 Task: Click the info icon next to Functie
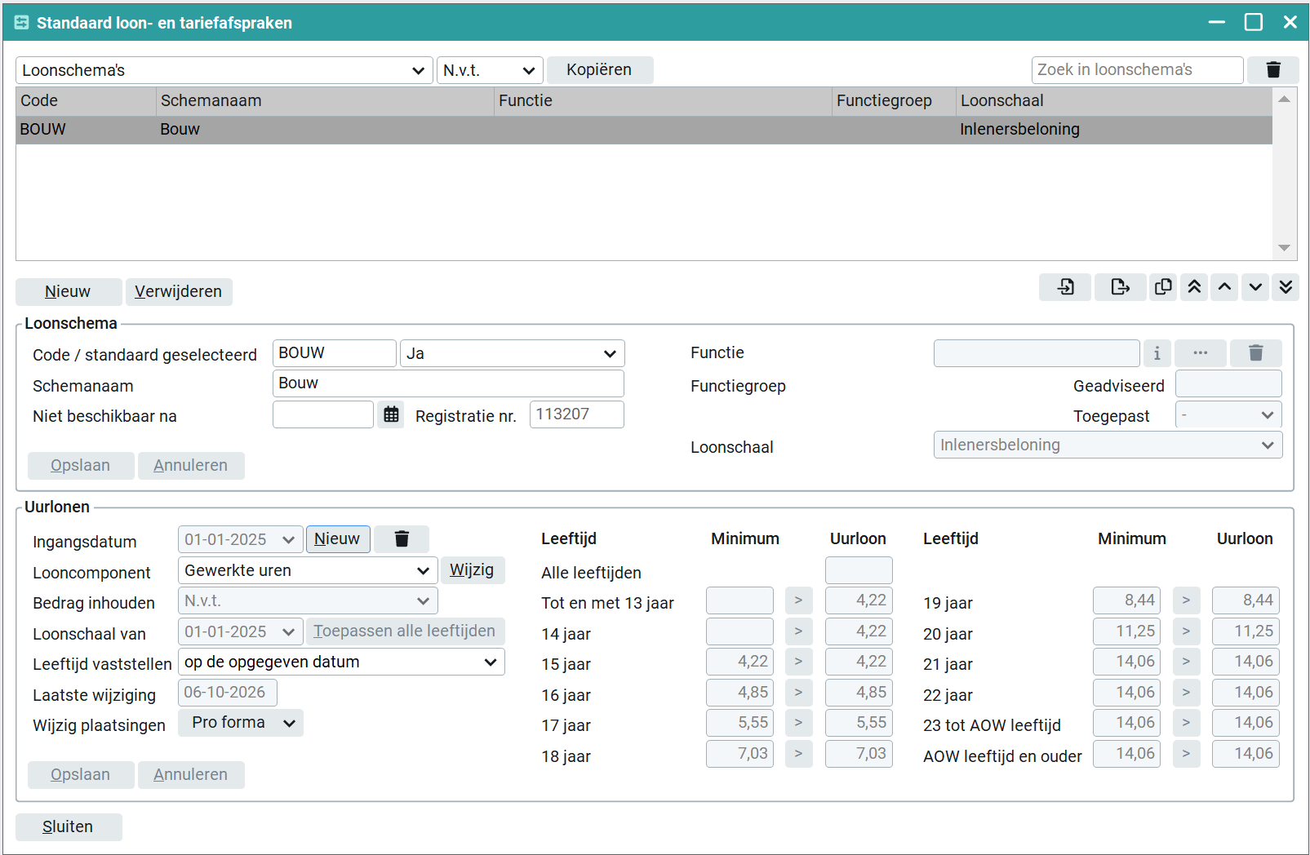pyautogui.click(x=1157, y=353)
